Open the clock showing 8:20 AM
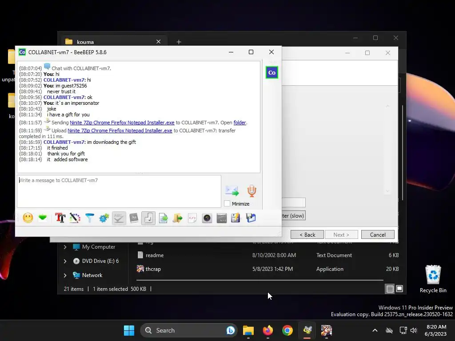455x341 pixels. coord(435,330)
